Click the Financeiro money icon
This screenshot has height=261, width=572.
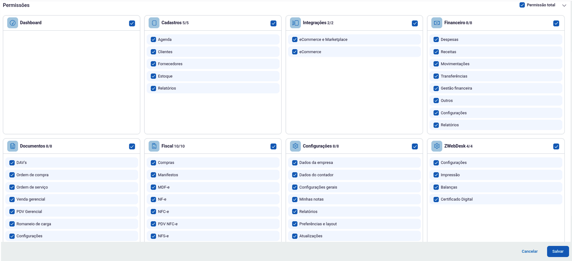pos(437,23)
